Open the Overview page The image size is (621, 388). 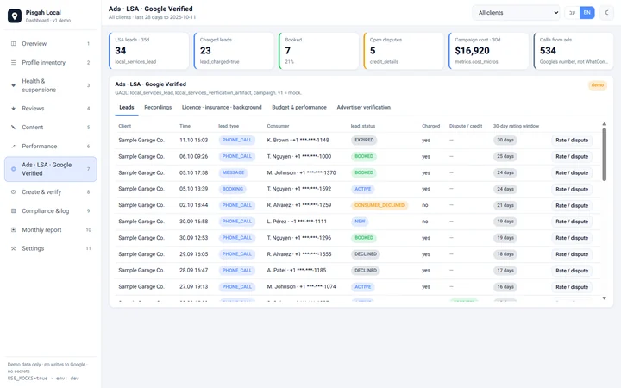coord(51,44)
